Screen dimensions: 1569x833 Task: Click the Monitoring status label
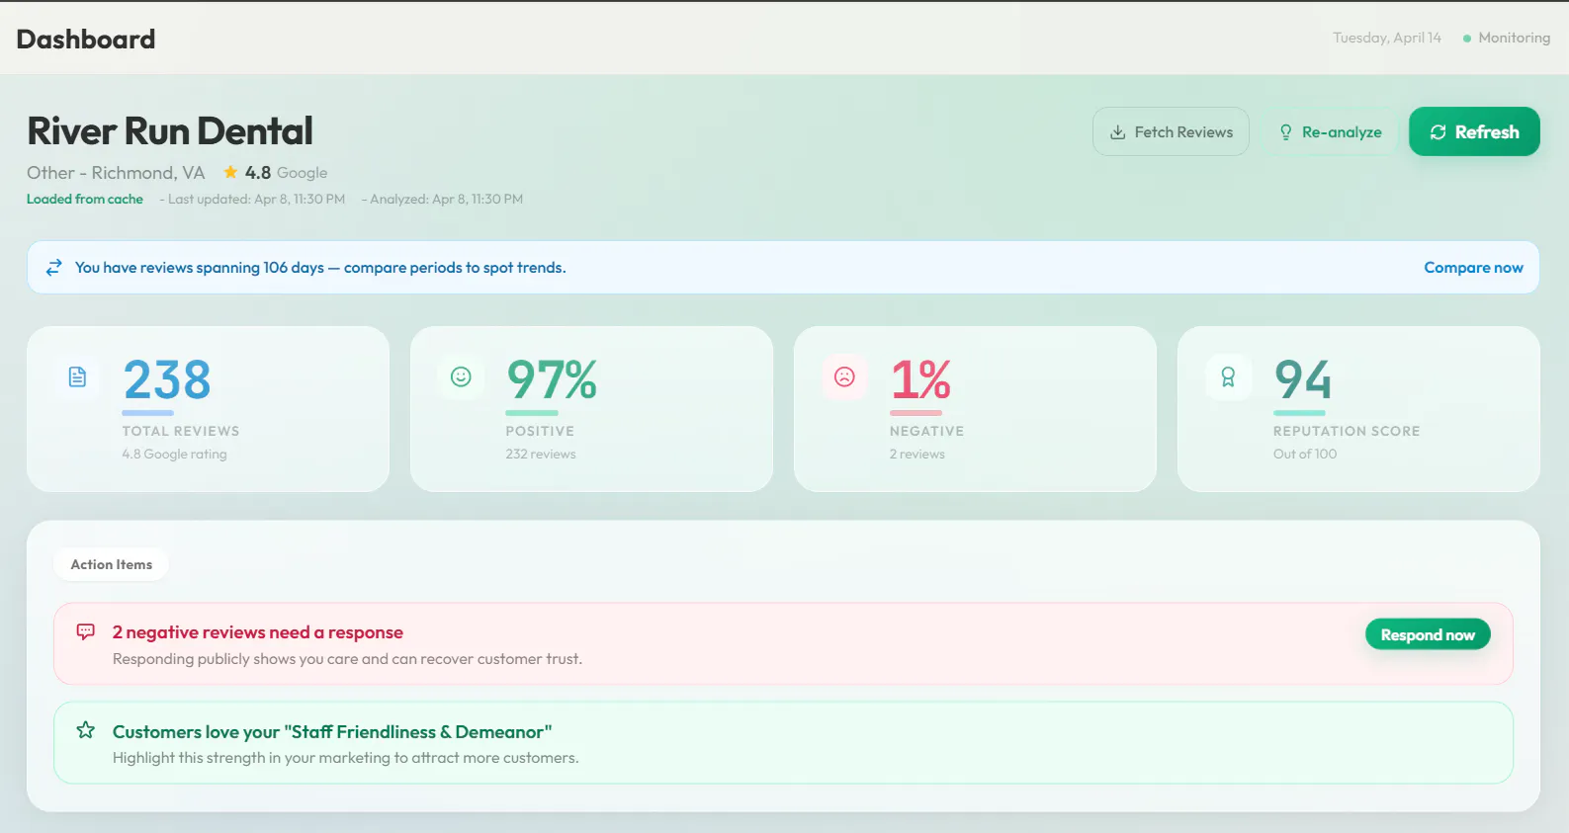[x=1514, y=38]
